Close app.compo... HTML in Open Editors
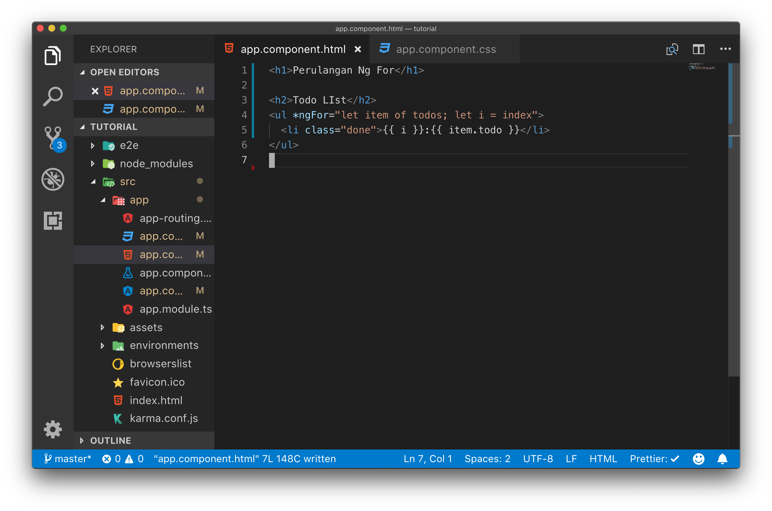This screenshot has height=511, width=772. (95, 91)
